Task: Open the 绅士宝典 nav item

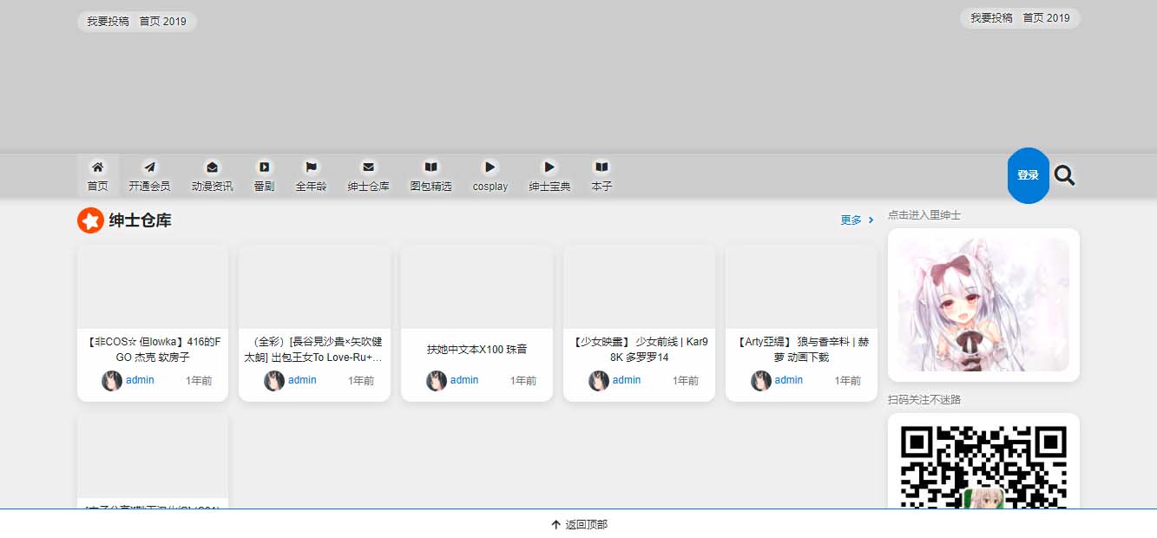Action: [549, 175]
